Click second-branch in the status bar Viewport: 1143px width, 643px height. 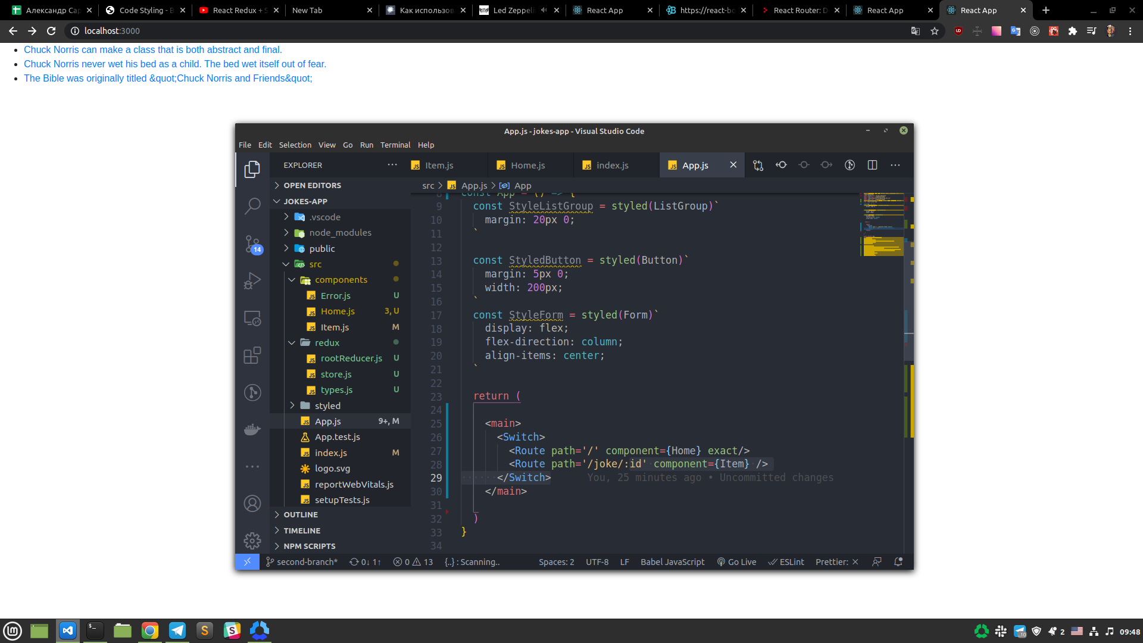point(302,562)
